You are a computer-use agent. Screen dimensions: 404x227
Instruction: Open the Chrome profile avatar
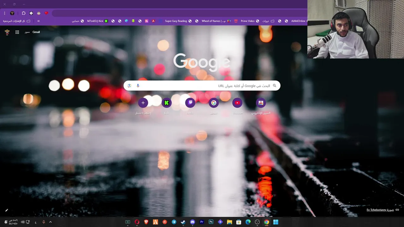click(x=12, y=13)
